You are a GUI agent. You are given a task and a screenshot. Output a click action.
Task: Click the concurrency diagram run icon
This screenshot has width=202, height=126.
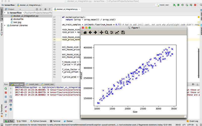191,5
